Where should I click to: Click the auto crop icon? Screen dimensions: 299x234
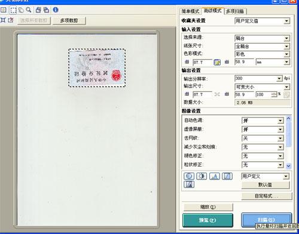pos(3,20)
